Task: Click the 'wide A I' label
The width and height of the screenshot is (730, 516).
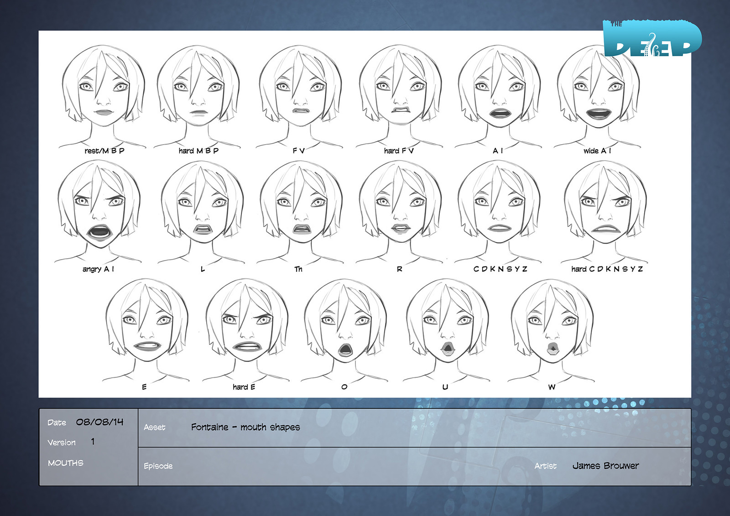Action: coord(597,151)
